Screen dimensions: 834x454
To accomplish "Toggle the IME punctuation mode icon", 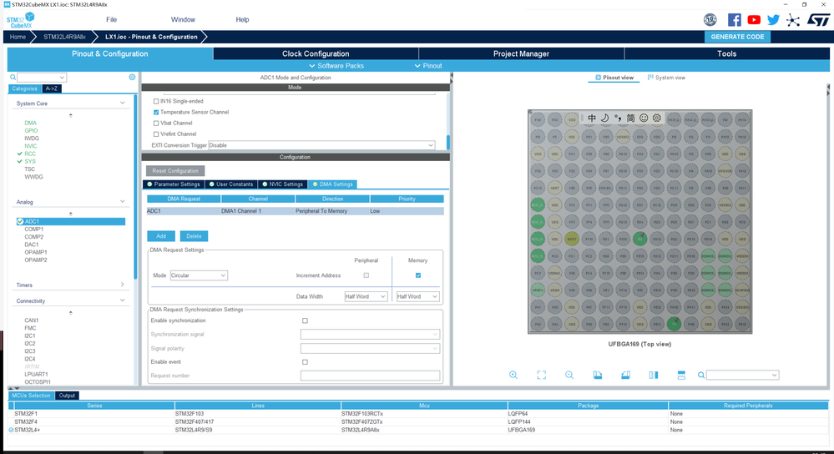I will (618, 118).
